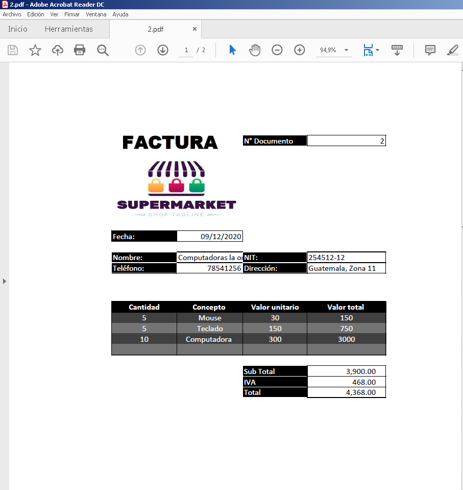Click the date 09/12/2020
This screenshot has width=463, height=490.
(221, 237)
